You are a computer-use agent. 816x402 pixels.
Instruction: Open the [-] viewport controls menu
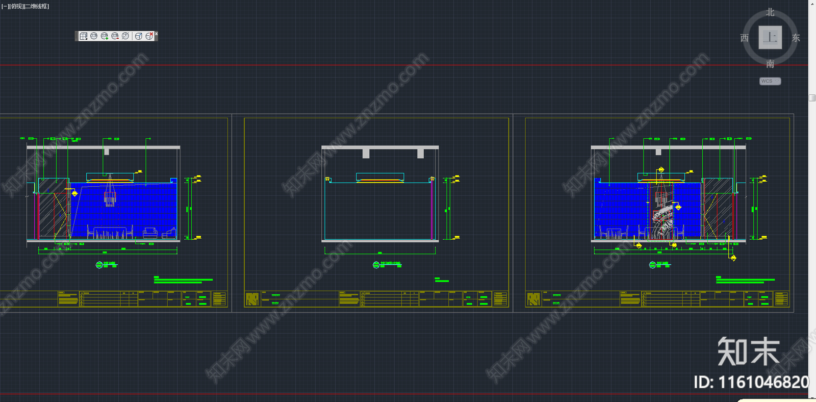pyautogui.click(x=5, y=7)
